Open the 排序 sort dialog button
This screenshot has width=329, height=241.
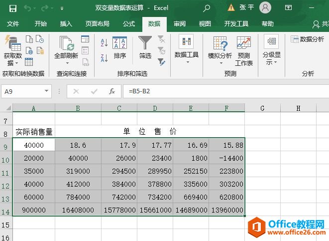(x=119, y=48)
